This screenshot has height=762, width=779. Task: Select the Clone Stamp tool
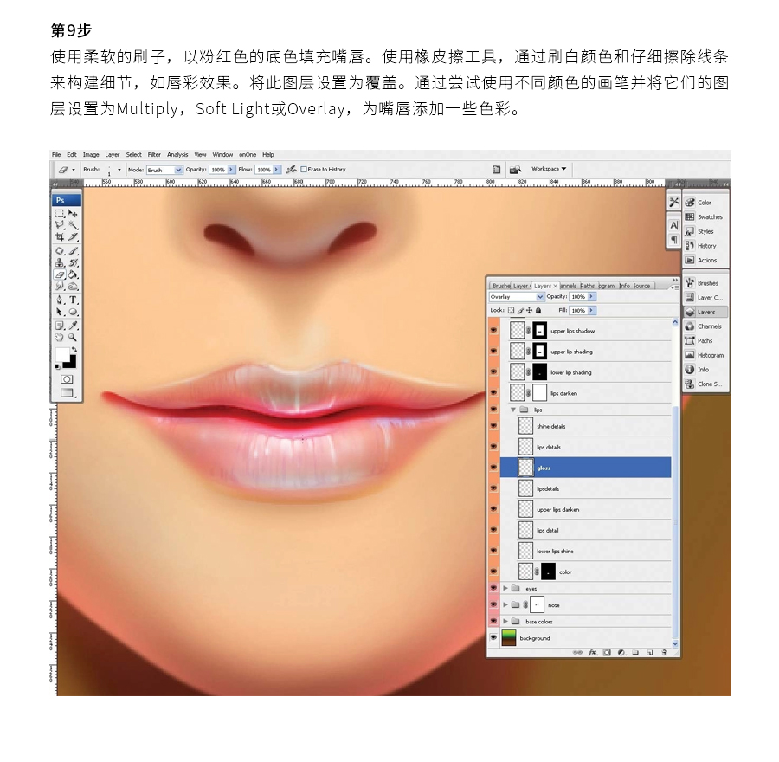(60, 262)
